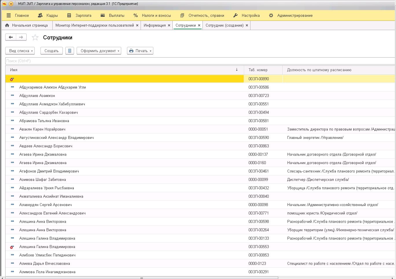
Task: Click row icon for Алавердян Сергей Арсенович
Action: point(12,205)
